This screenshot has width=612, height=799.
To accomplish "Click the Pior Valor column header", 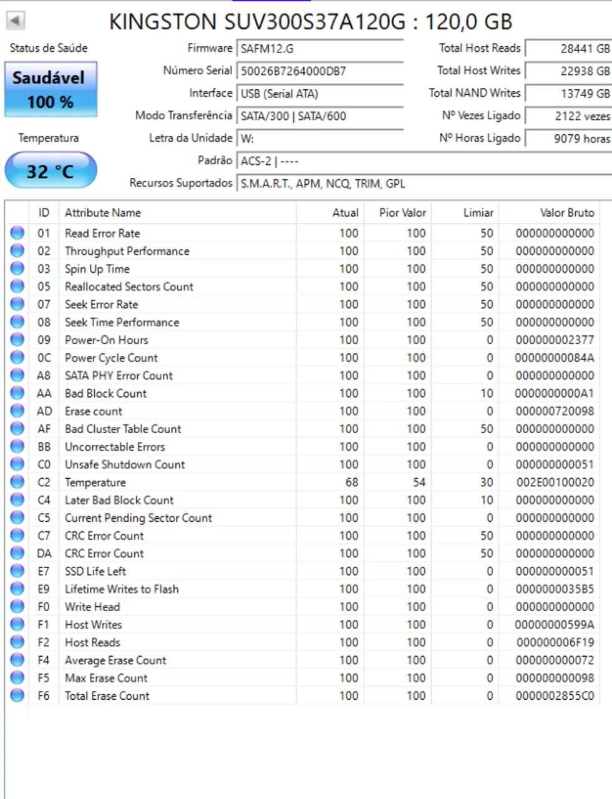I will click(x=397, y=213).
